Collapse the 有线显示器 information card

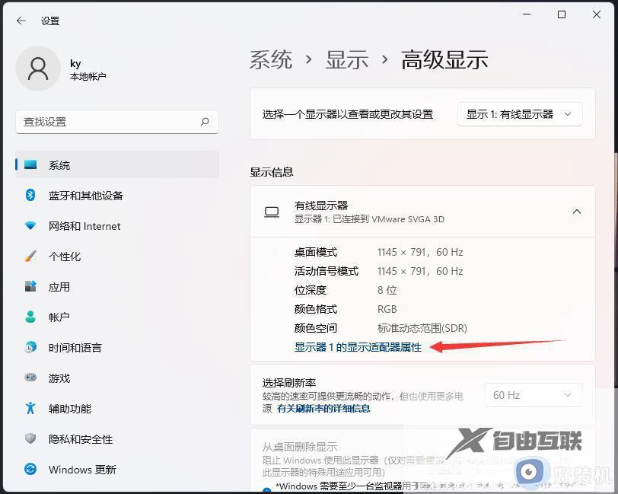(x=577, y=212)
